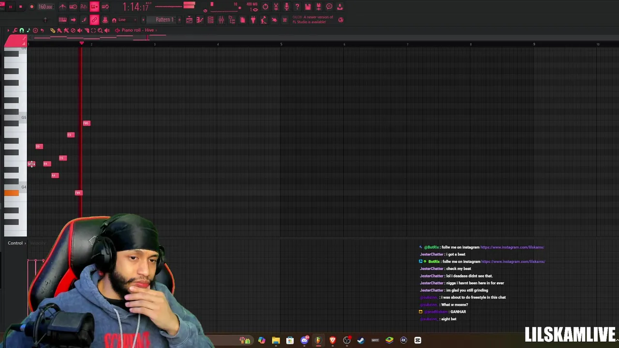
Task: Arm the record button
Action: coord(31,7)
